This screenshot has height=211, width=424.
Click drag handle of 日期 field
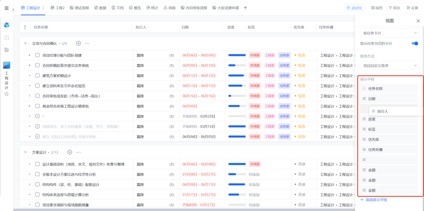364,99
